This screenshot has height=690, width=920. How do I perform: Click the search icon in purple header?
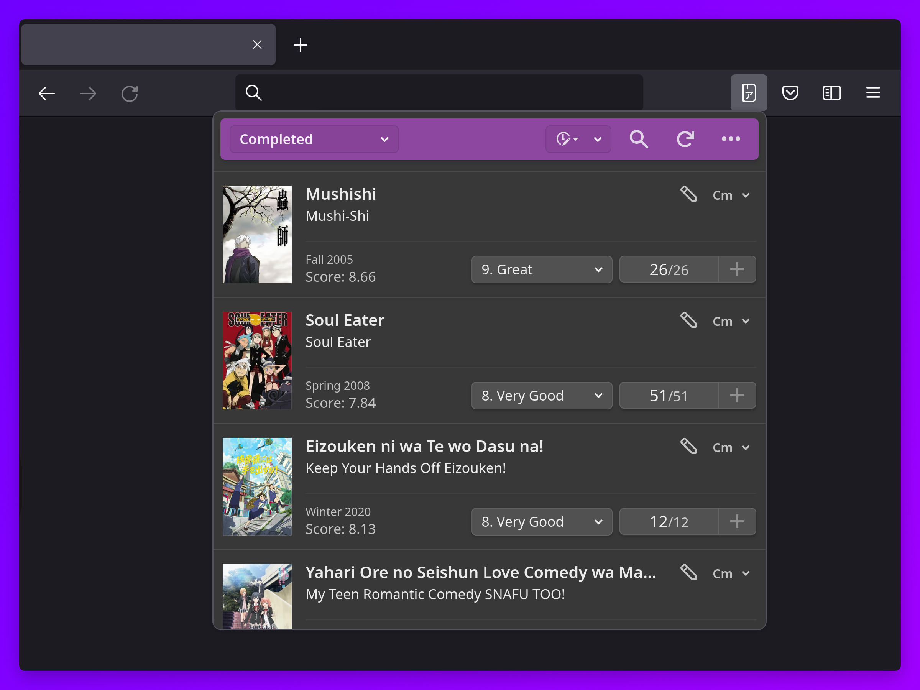click(x=638, y=139)
